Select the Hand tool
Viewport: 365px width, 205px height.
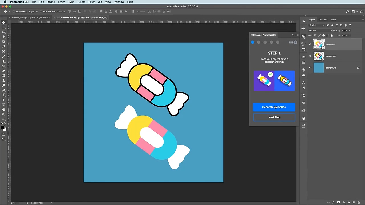(4, 109)
